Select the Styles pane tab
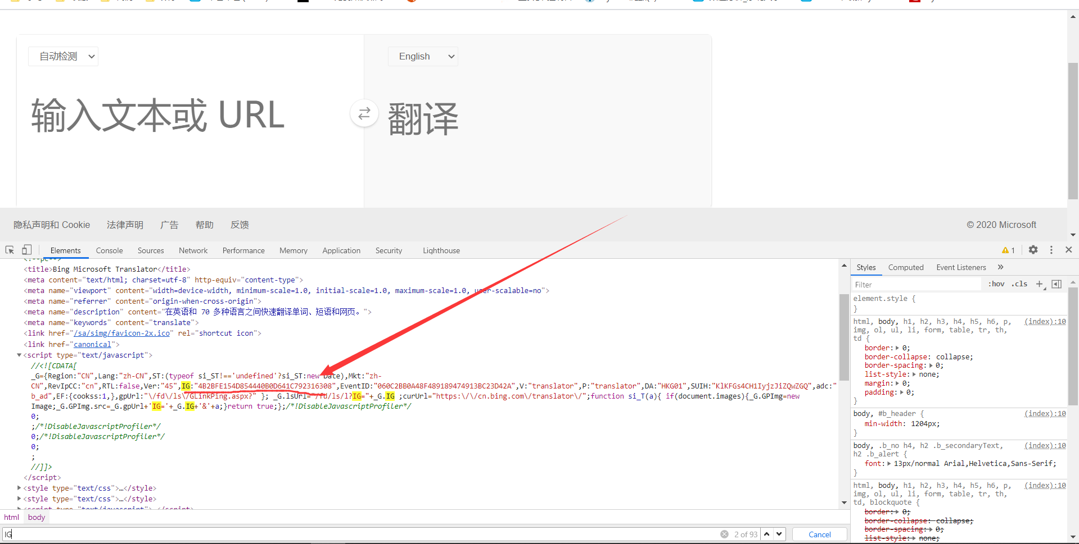Screen dimensions: 1079x544 pyautogui.click(x=866, y=267)
